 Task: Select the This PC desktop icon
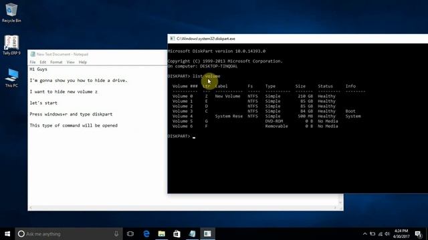(11, 78)
